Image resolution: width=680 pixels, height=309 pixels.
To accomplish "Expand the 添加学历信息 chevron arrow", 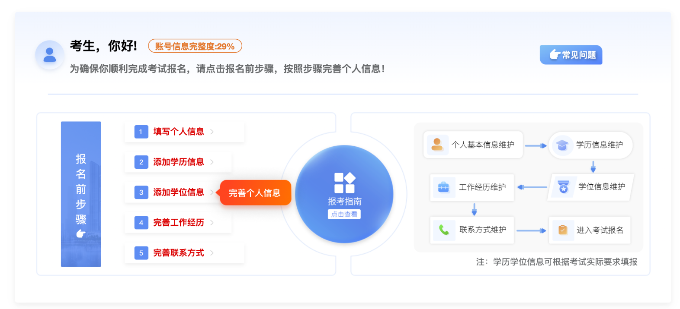I will [212, 162].
